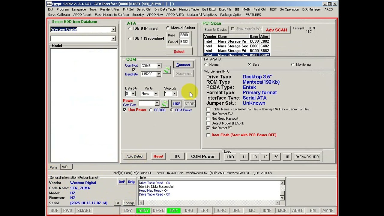
Task: Click the ERR status indicator
Action: [x=204, y=211]
